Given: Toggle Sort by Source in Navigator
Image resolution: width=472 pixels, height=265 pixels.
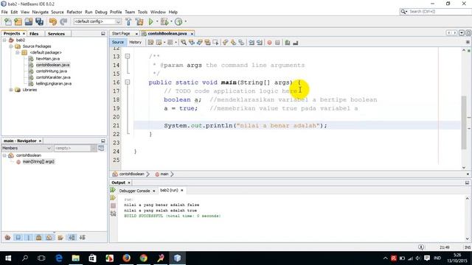Looking at the screenshot, I should pyautogui.click(x=82, y=237).
